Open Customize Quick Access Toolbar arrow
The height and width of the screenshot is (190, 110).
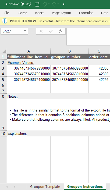[x=63, y=4]
